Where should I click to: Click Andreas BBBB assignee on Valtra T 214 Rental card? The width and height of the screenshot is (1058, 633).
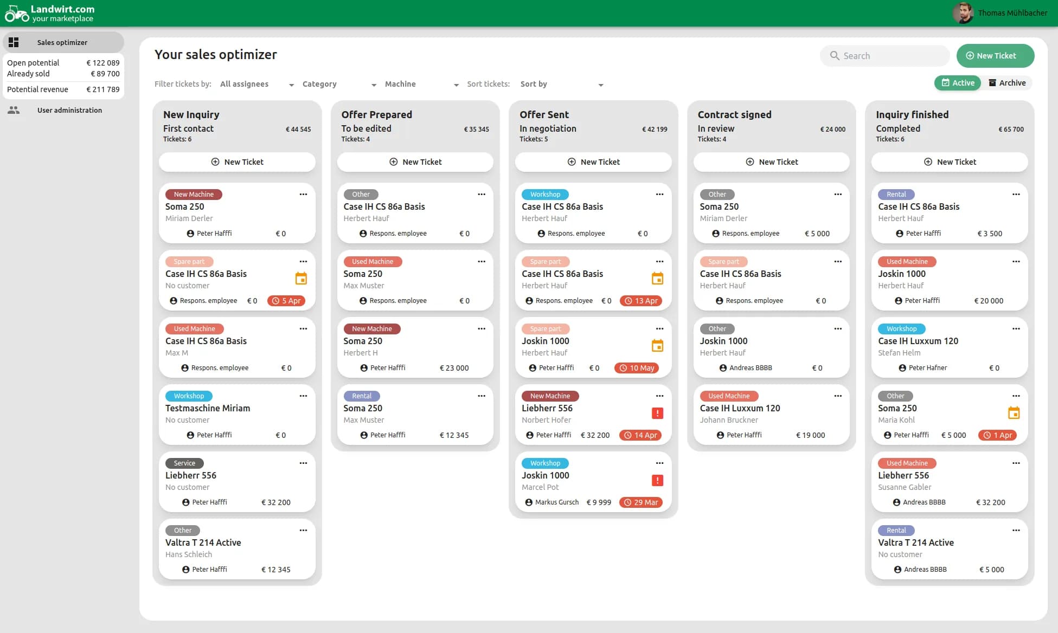coord(920,570)
